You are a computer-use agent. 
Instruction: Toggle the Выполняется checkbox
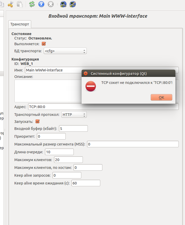click(x=44, y=44)
